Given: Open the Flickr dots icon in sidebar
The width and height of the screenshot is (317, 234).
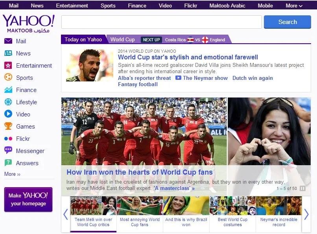Looking at the screenshot, I should (x=8, y=138).
